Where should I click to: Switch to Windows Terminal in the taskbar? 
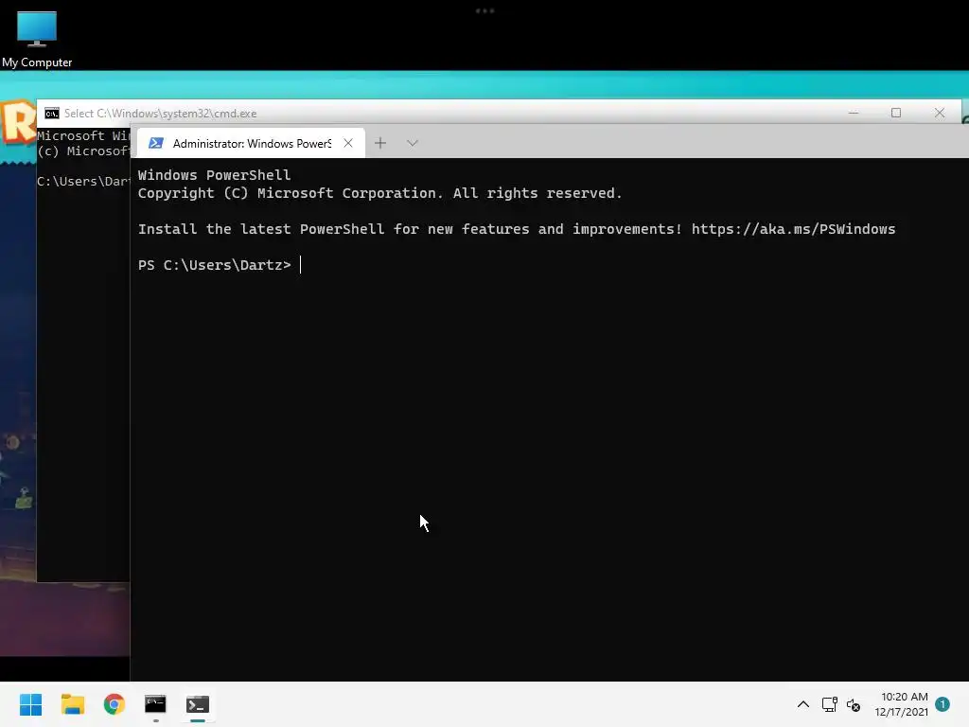point(198,704)
